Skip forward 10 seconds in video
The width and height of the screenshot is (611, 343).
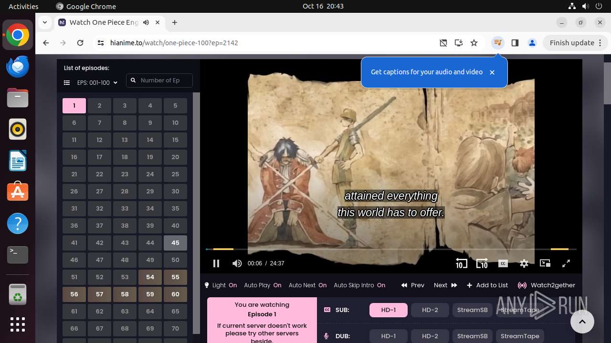pyautogui.click(x=482, y=263)
